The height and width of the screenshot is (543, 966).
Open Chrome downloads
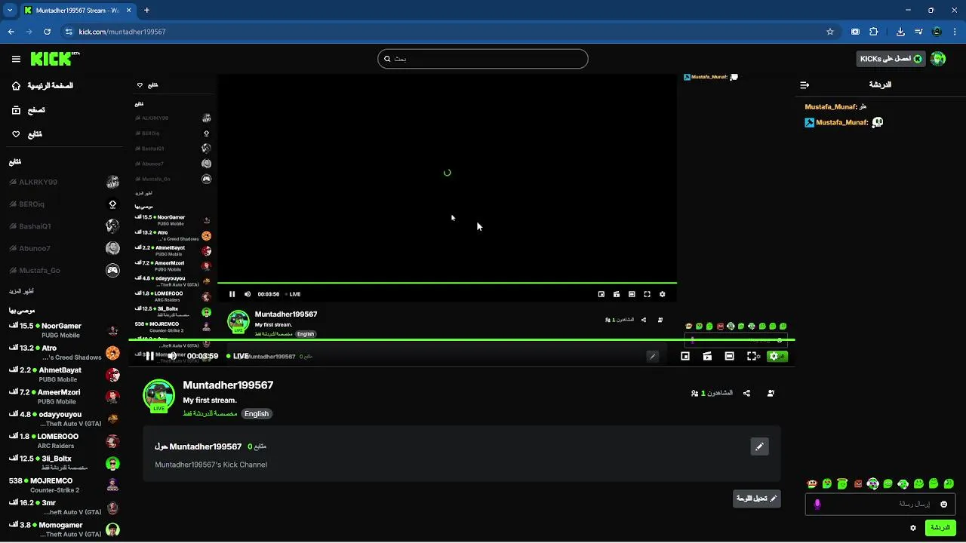pos(900,32)
